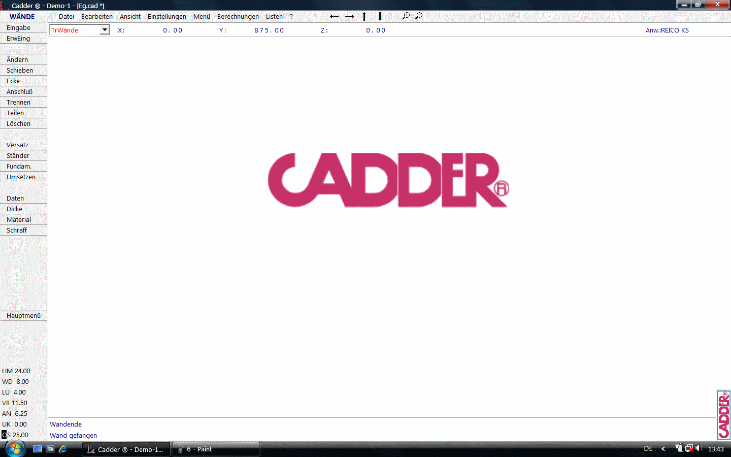Viewport: 731px width, 457px height.
Task: Switch to 6 - Paint taskbar button
Action: (x=216, y=449)
